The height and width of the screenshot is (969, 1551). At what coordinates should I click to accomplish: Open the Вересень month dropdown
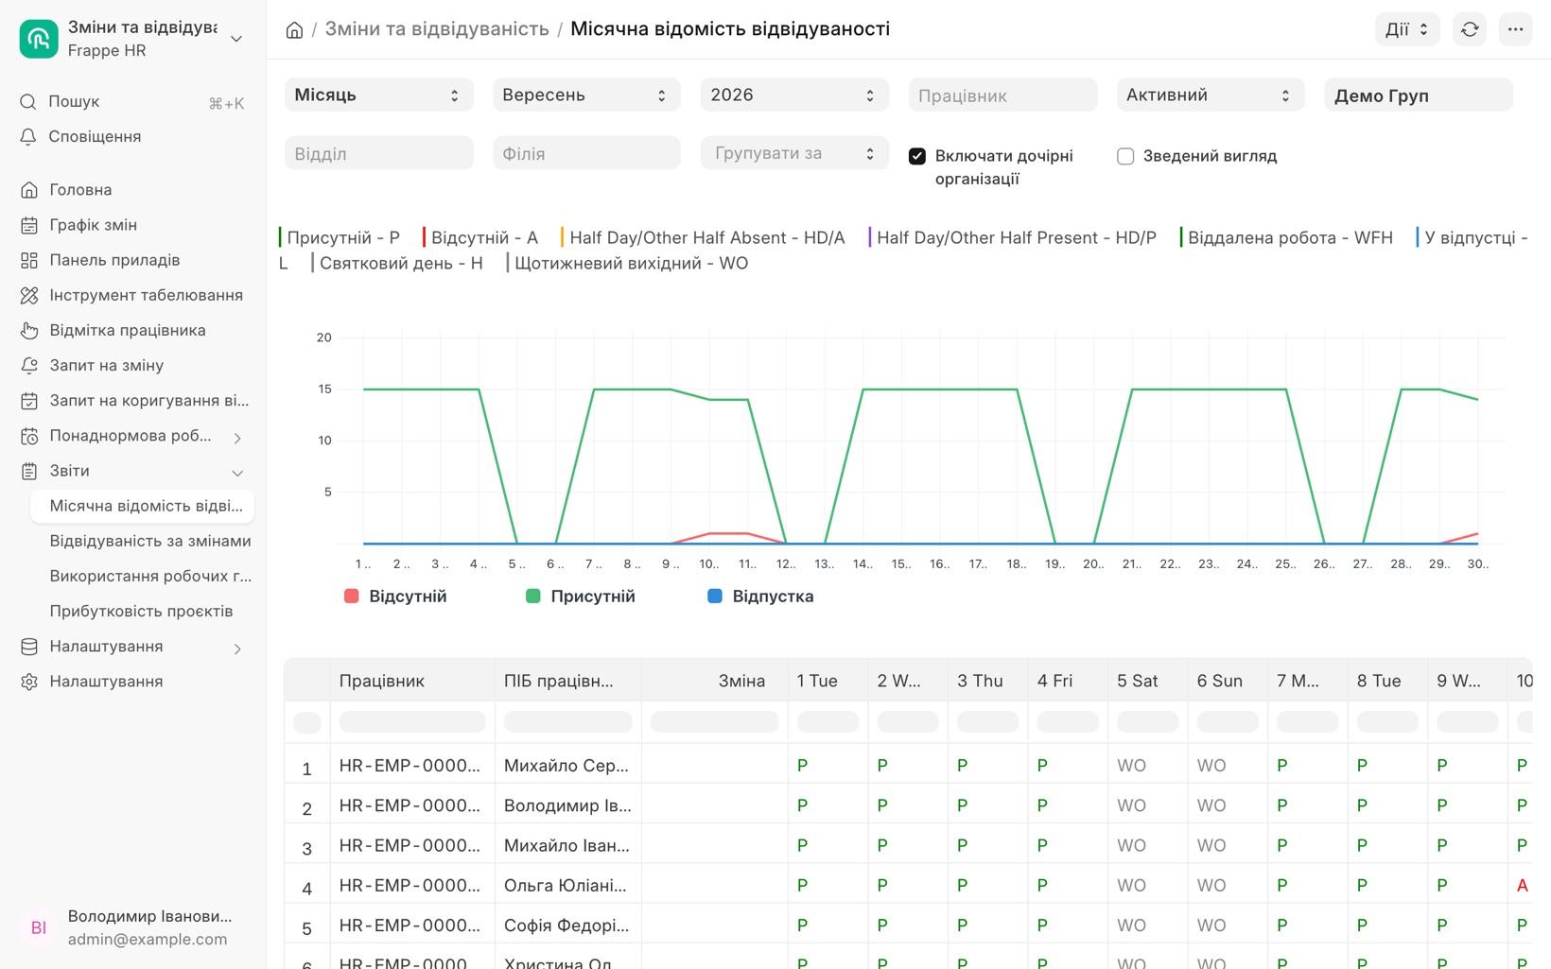click(586, 95)
